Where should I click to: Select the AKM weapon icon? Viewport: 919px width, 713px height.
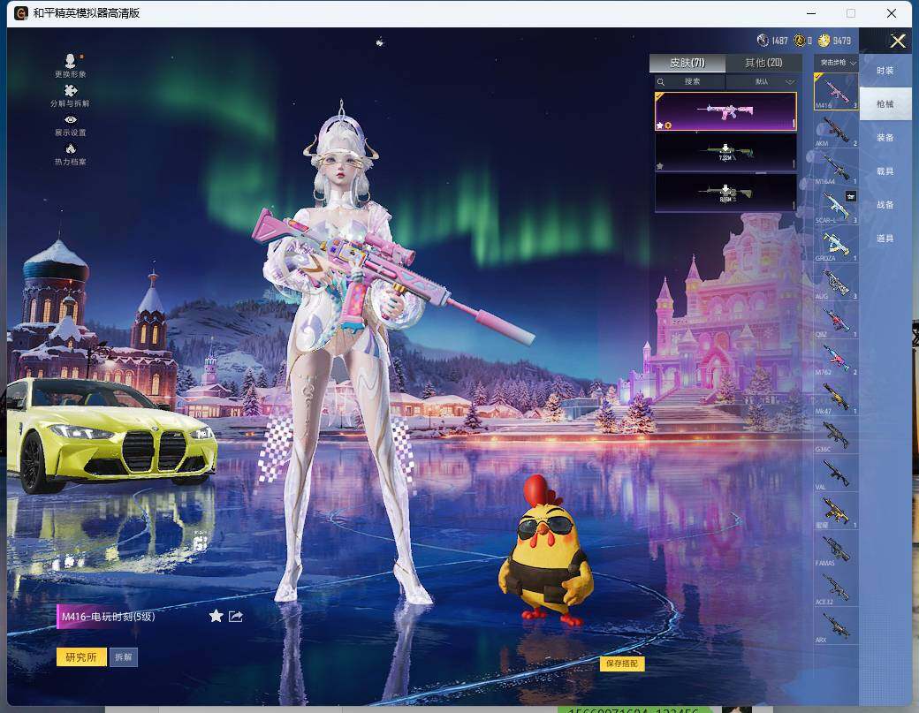tap(836, 130)
